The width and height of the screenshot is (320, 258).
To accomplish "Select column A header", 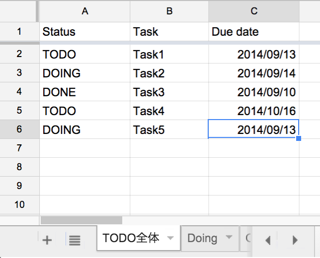I will point(85,11).
